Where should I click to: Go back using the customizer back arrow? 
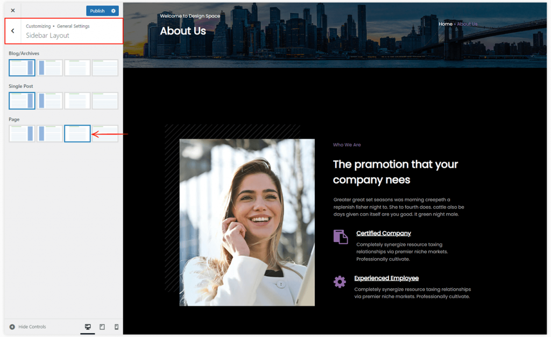coord(12,31)
